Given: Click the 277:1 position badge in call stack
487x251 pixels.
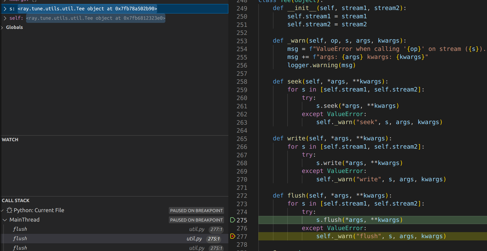Looking at the screenshot, I should click(216, 230).
